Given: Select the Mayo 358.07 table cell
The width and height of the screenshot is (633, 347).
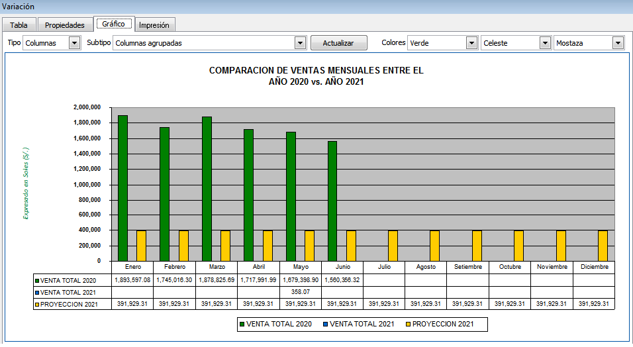Looking at the screenshot, I should point(300,291).
